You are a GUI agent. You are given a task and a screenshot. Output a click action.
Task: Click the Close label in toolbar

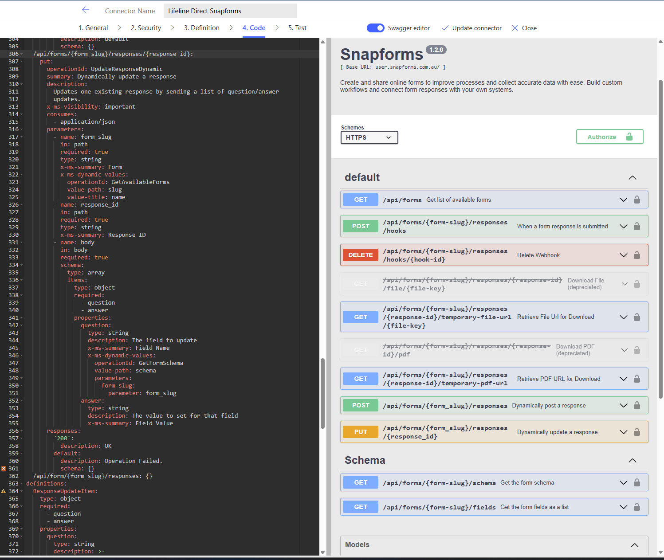coord(529,28)
